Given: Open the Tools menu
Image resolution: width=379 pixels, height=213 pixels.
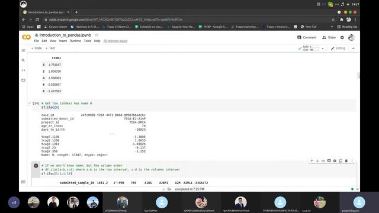Looking at the screenshot, I should pyautogui.click(x=87, y=41).
